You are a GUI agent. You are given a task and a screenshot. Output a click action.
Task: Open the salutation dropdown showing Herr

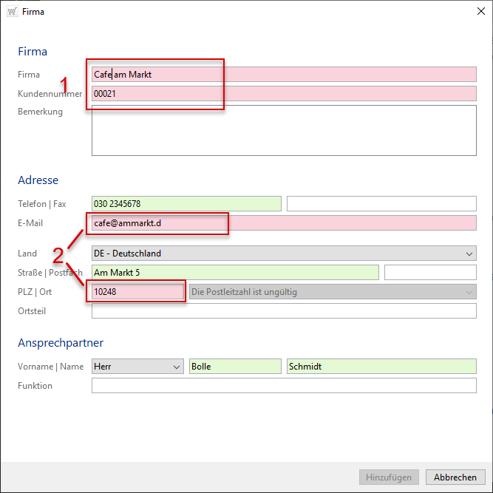[x=137, y=367]
